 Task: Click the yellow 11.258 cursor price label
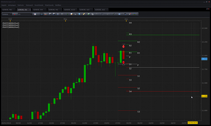point(204,96)
